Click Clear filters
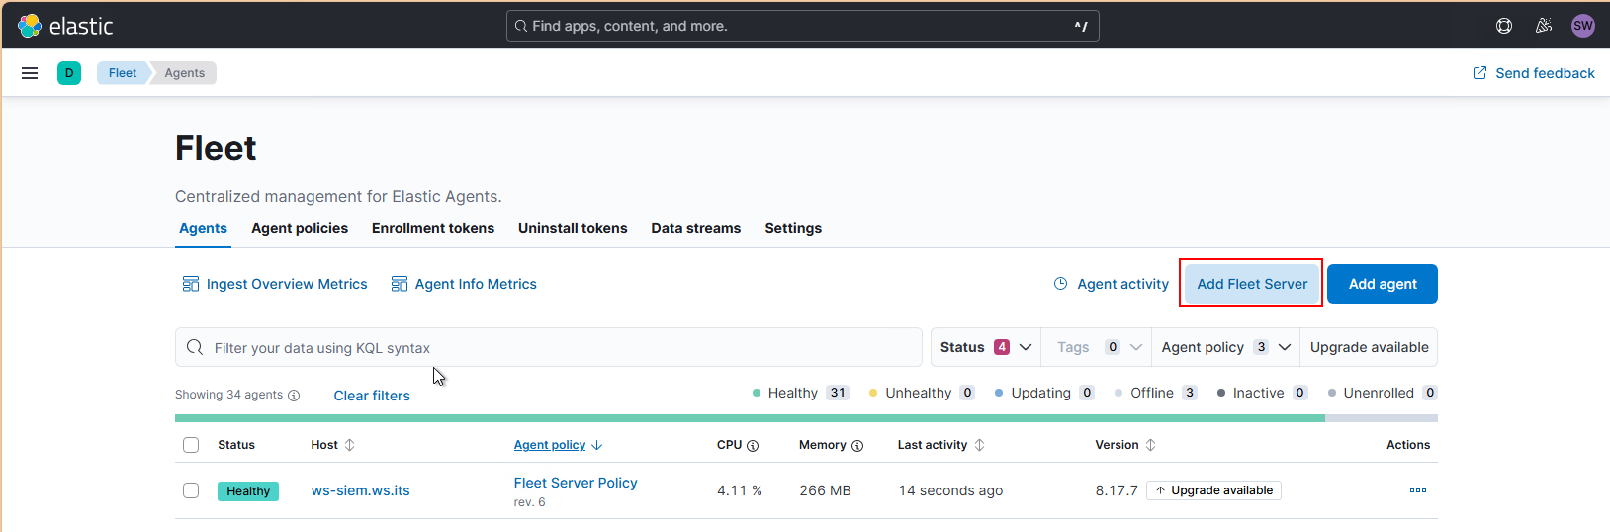1610x532 pixels. coord(372,396)
